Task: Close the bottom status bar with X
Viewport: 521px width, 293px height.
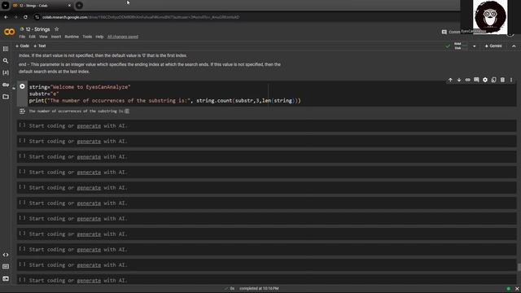Action: click(517, 289)
